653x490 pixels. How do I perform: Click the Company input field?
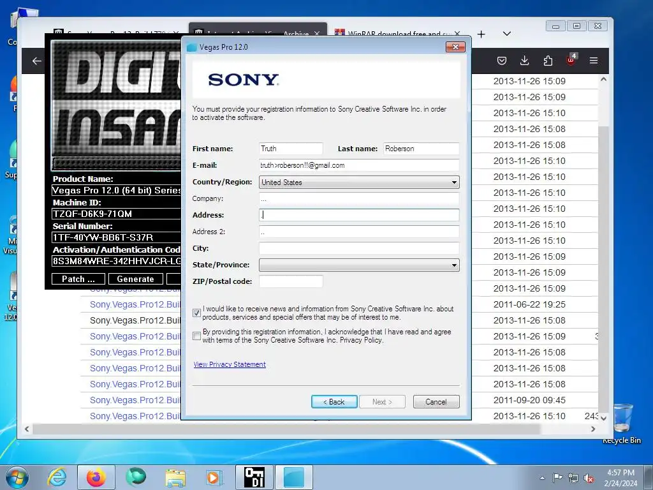point(359,198)
